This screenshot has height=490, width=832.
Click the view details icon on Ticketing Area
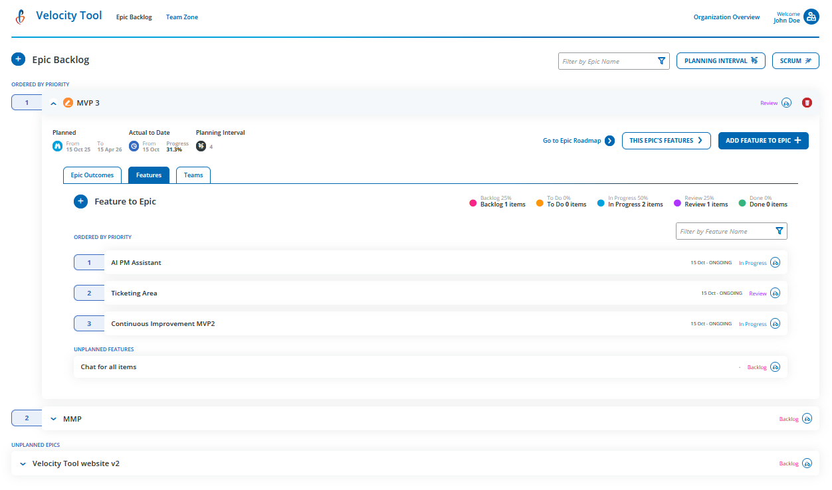click(774, 293)
